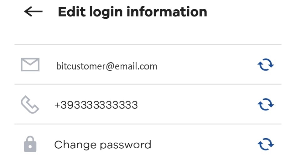Select the +393333333333 phone number
Viewport: 296px width, 162px height.
(96, 105)
